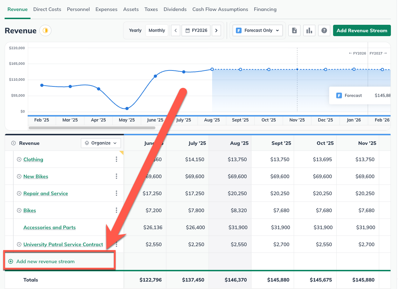Image resolution: width=398 pixels, height=289 pixels.
Task: Open the bar chart view icon
Action: [x=309, y=30]
